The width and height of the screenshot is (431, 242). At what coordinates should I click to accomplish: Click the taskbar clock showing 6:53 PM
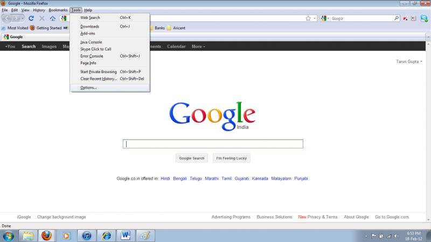tap(414, 236)
